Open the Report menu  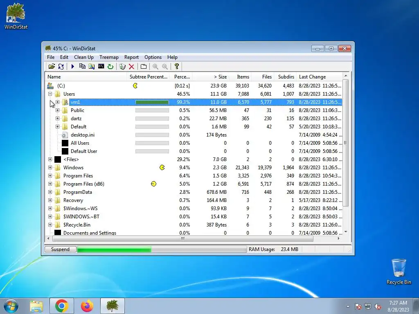[131, 57]
